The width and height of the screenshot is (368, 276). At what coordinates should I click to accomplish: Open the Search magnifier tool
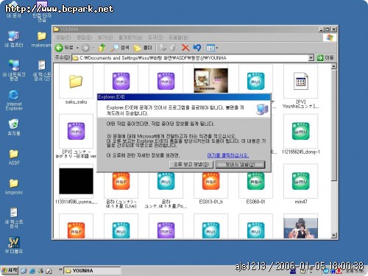click(x=120, y=48)
